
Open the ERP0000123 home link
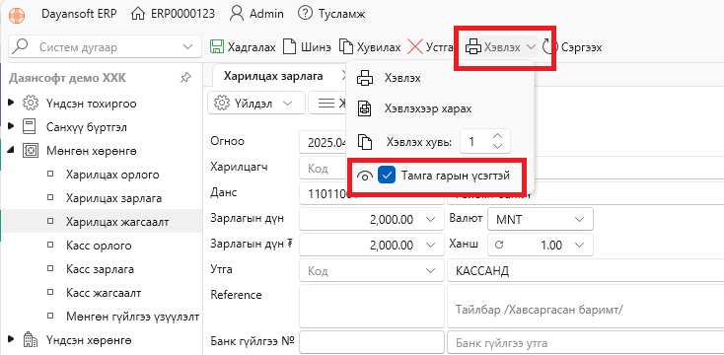(x=174, y=14)
